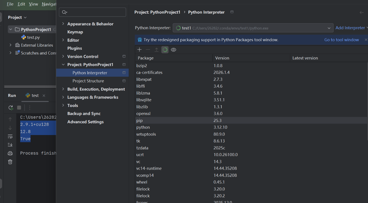Dismiss the Python Packages banner
The height and width of the screenshot is (203, 368).
coord(366,40)
